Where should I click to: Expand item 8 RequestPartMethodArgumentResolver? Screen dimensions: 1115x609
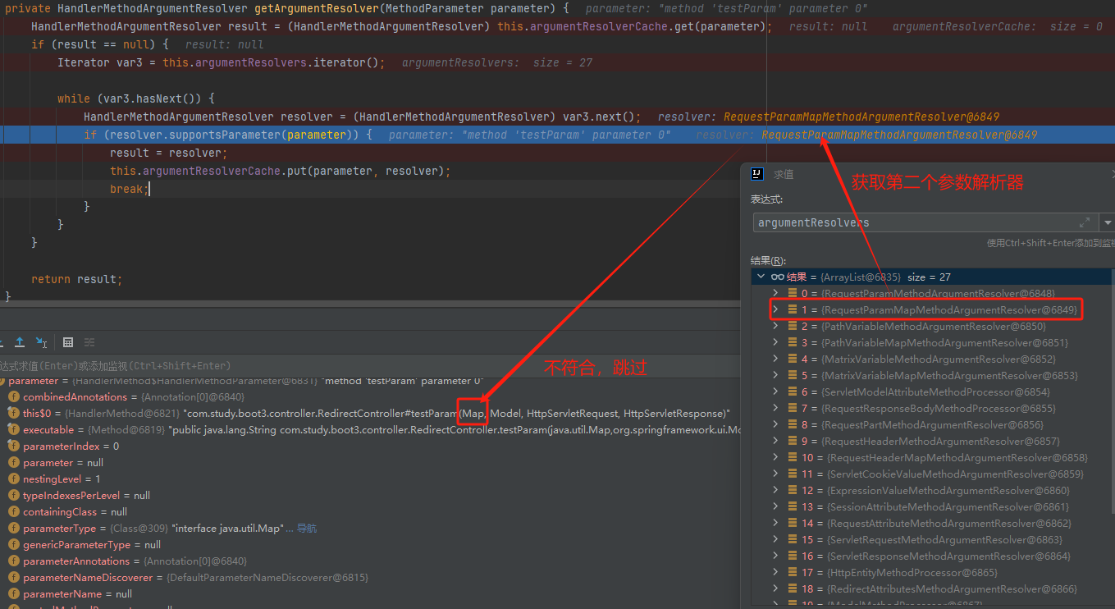(x=775, y=425)
